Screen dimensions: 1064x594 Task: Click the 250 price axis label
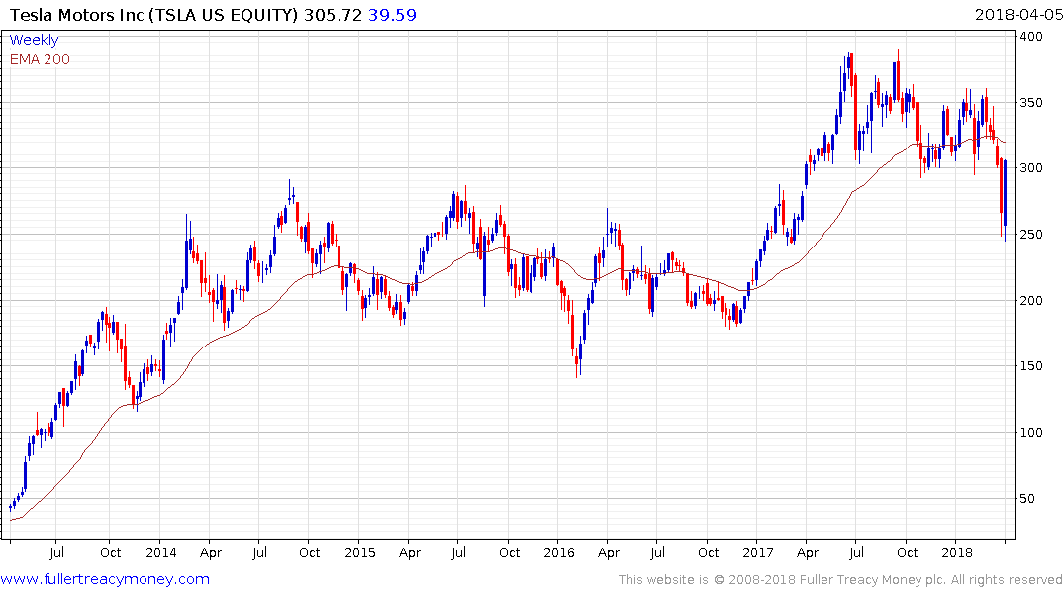pyautogui.click(x=1031, y=235)
